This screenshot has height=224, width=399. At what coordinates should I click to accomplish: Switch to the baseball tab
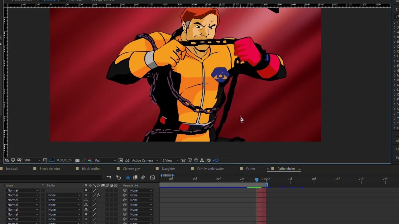pyautogui.click(x=12, y=169)
